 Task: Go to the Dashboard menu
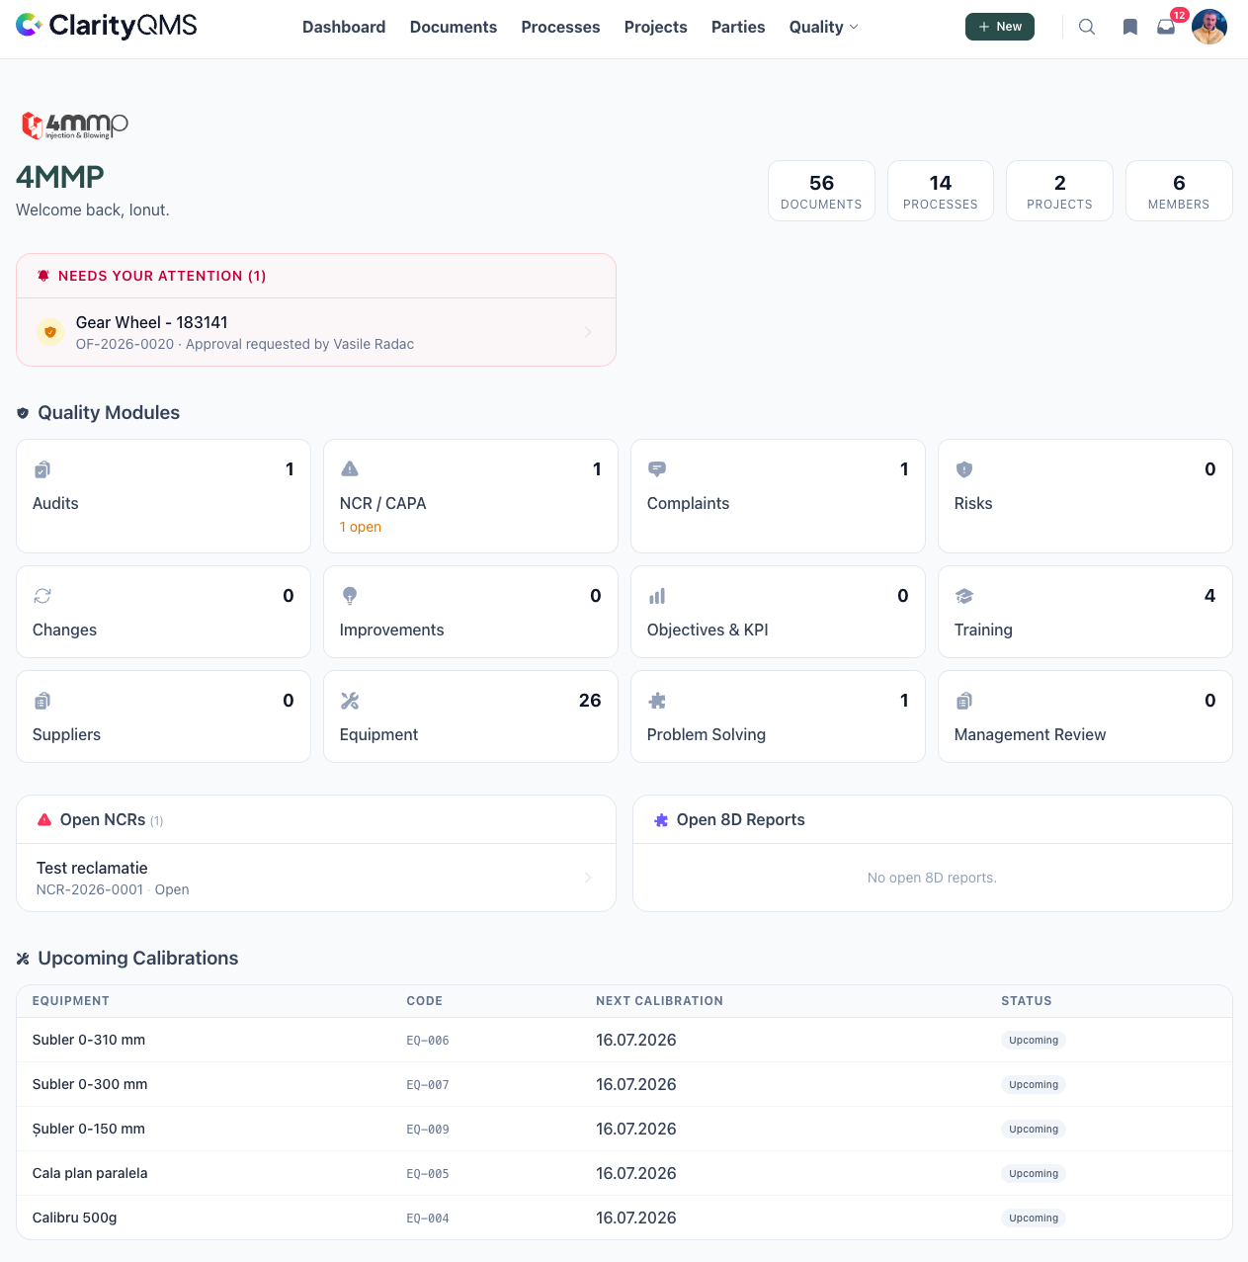pyautogui.click(x=344, y=27)
